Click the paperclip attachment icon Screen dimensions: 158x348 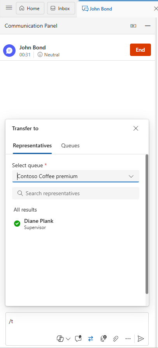click(x=116, y=339)
